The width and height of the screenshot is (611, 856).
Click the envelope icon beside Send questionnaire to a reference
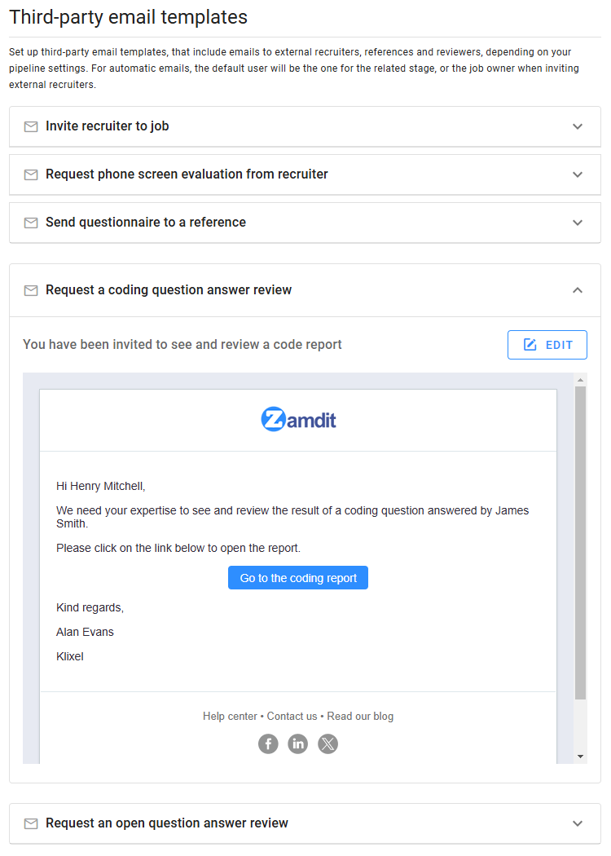[31, 223]
